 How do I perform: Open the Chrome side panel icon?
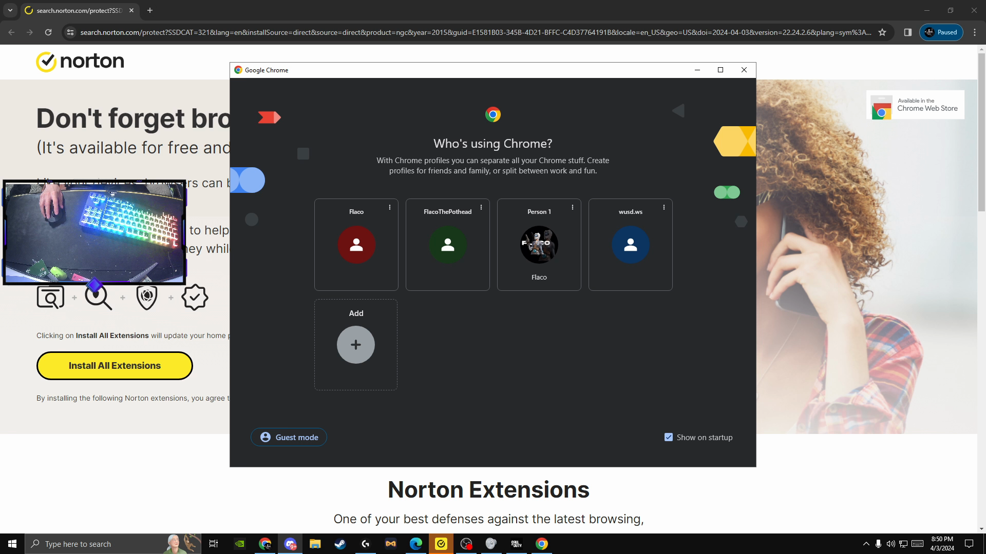[908, 32]
